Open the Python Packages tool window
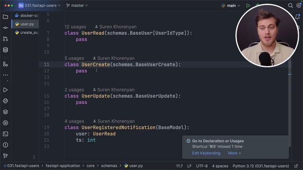The image size is (303, 170). tap(5, 101)
